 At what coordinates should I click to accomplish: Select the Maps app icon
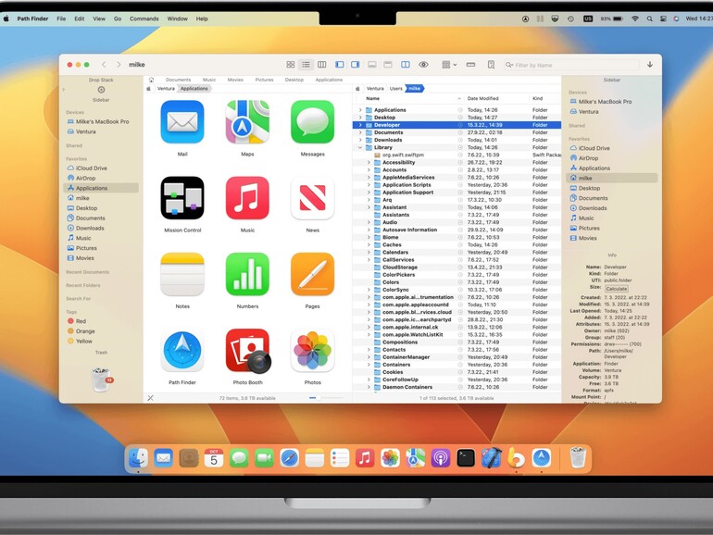(x=247, y=122)
